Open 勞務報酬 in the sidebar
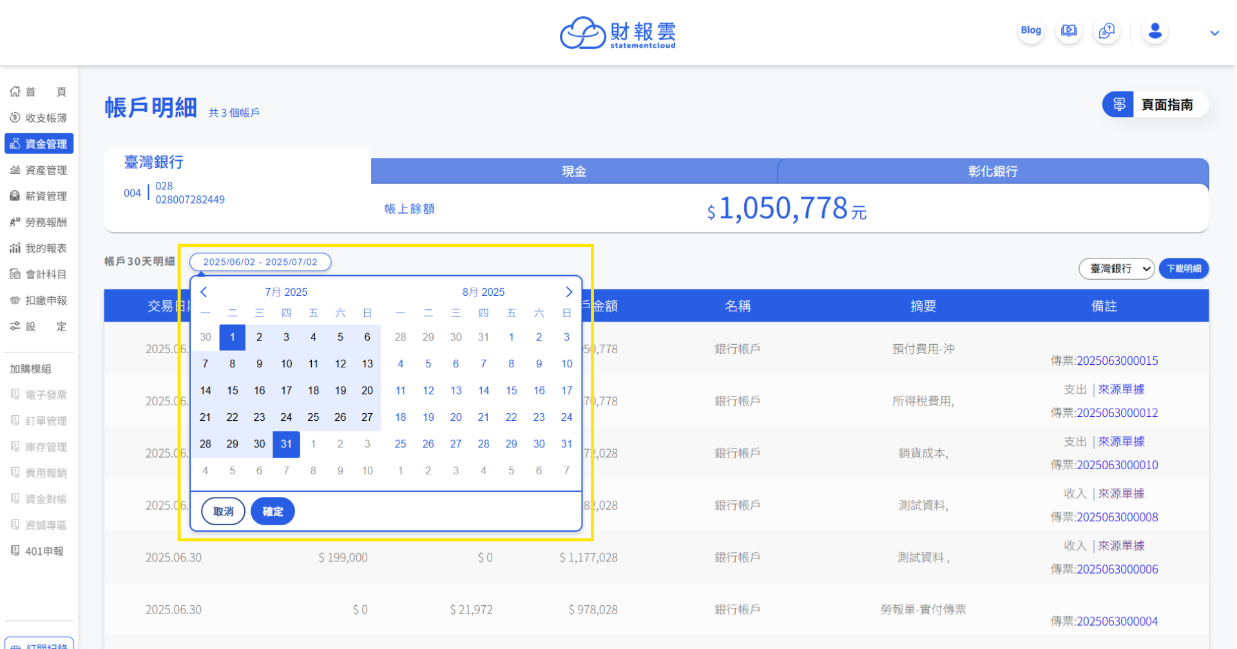Screen dimensions: 1237x649 coord(39,222)
